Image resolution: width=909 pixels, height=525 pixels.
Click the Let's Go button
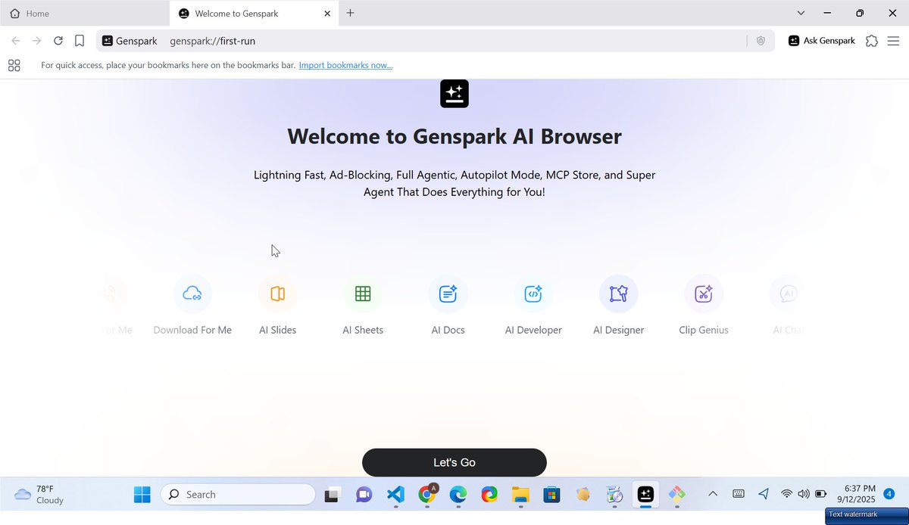(x=454, y=462)
